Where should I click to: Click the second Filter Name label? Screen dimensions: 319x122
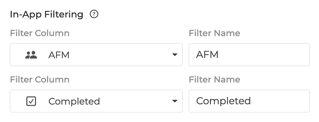pos(214,79)
